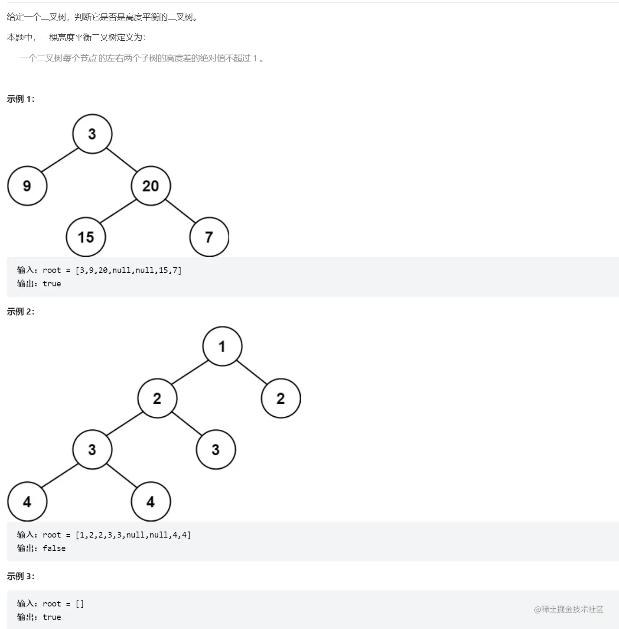Click the output false line in example 2
The width and height of the screenshot is (619, 629).
click(x=41, y=548)
